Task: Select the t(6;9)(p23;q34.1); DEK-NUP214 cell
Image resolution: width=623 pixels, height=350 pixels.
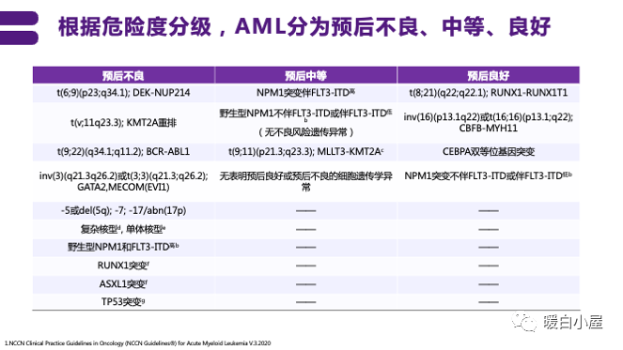Action: [x=123, y=93]
